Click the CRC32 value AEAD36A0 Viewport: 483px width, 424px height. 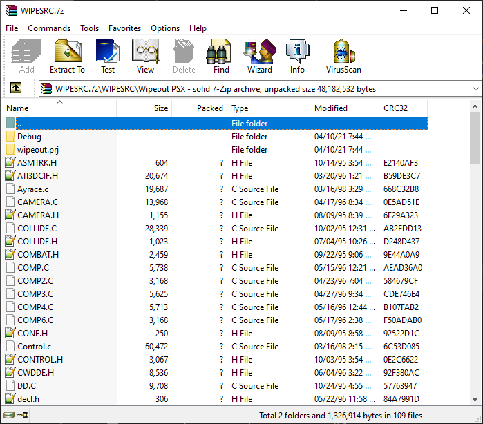coord(403,267)
